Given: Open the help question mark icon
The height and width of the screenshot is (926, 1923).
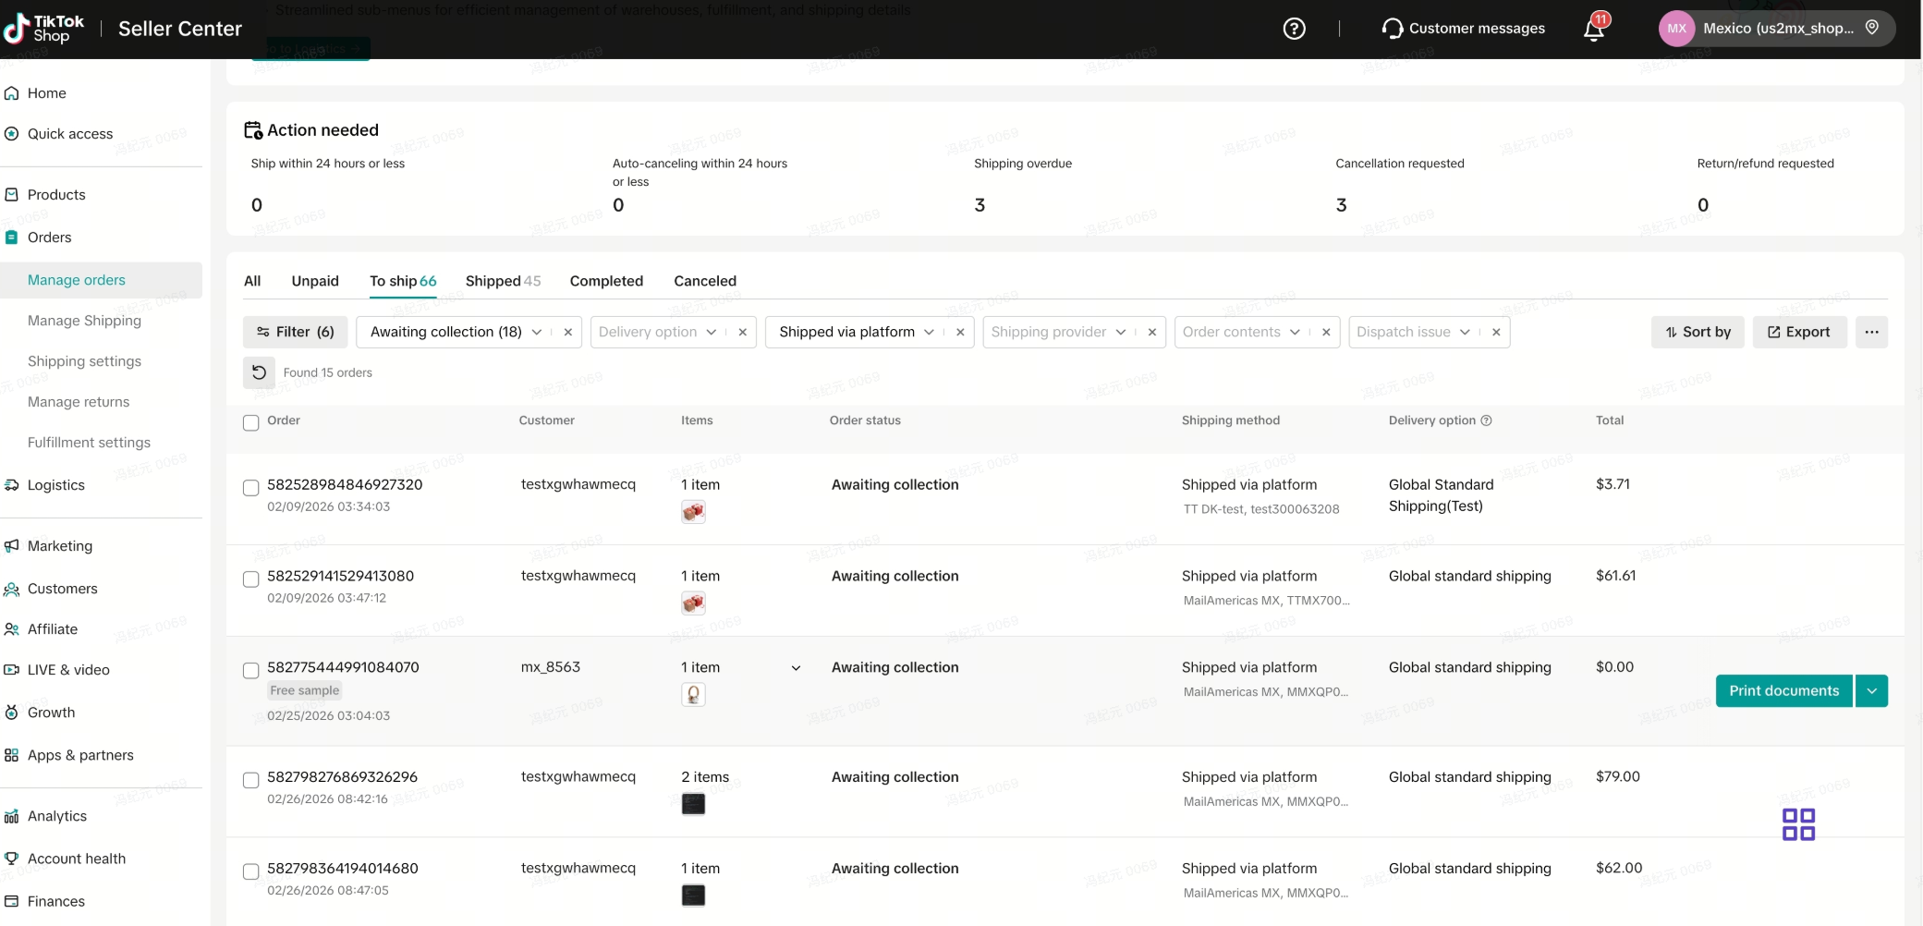Looking at the screenshot, I should (x=1294, y=29).
